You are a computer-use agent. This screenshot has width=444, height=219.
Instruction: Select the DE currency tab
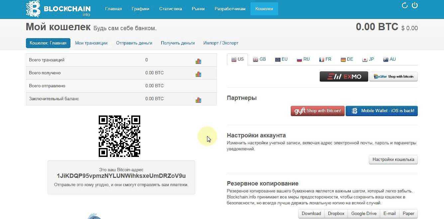347,59
